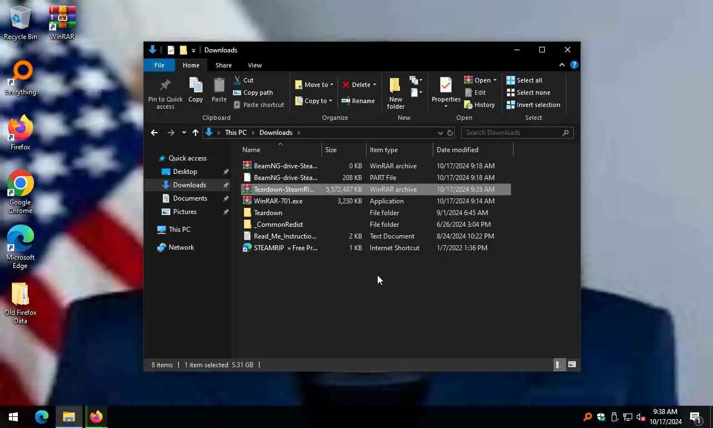Switch to details view in status bar
The height and width of the screenshot is (428, 713).
558,365
